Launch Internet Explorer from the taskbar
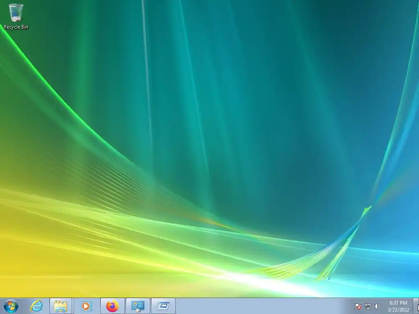The width and height of the screenshot is (419, 314). tap(36, 306)
